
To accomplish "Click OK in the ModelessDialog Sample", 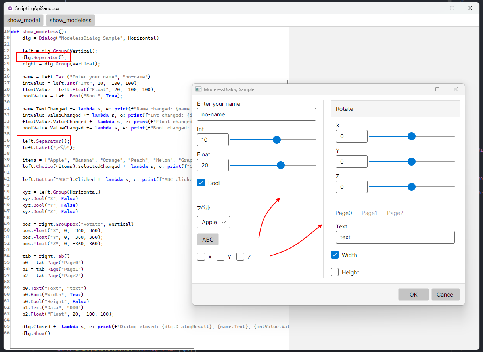I will pyautogui.click(x=414, y=294).
